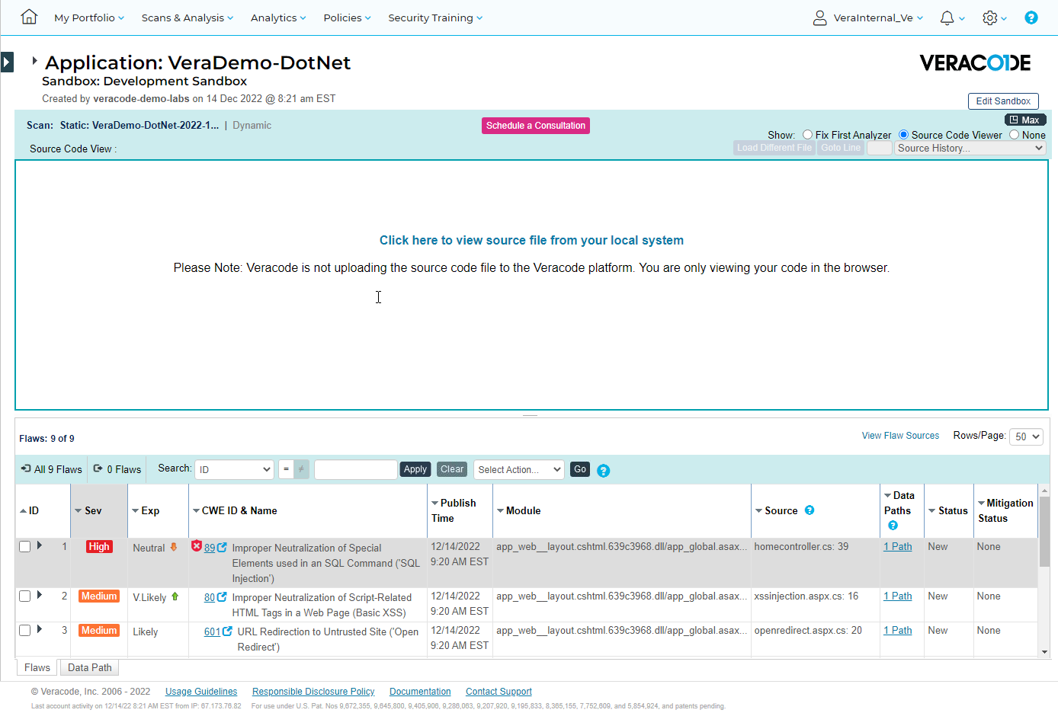The image size is (1058, 713).
Task: Open the View Flaw Sources link
Action: (x=900, y=436)
